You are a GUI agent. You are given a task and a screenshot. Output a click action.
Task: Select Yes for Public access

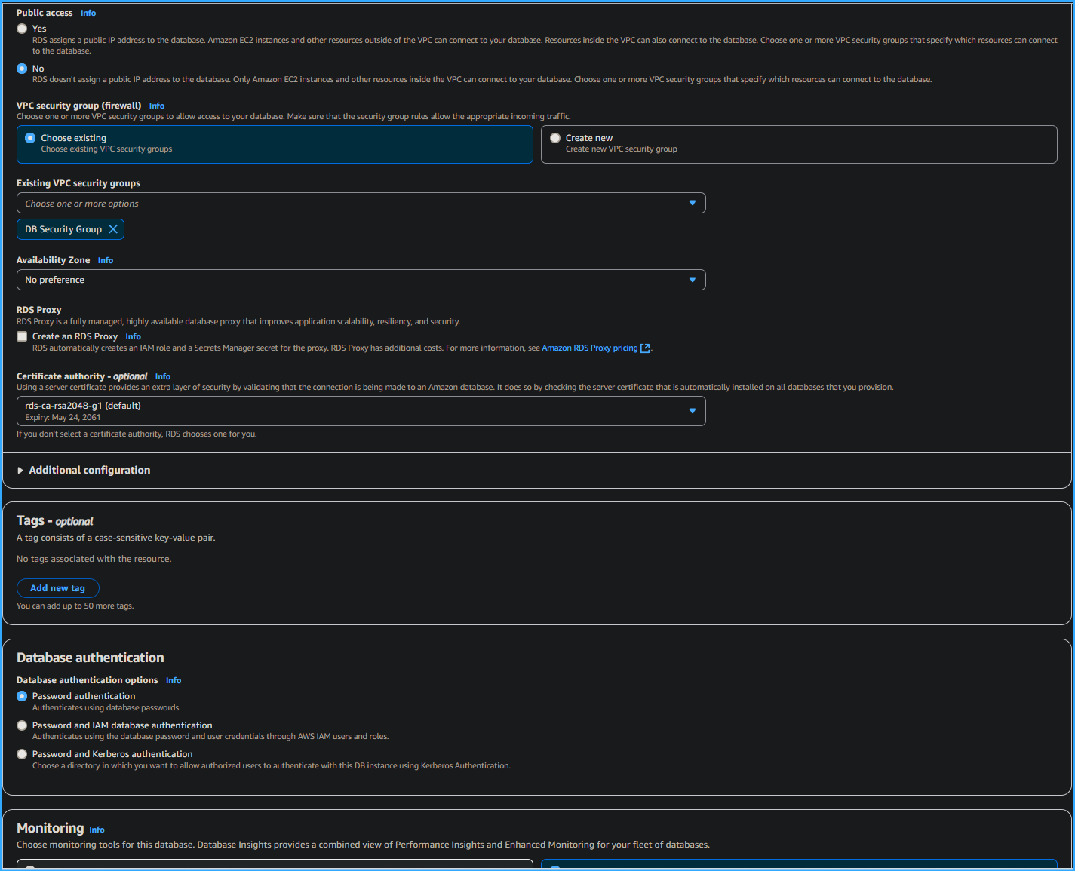[x=22, y=28]
